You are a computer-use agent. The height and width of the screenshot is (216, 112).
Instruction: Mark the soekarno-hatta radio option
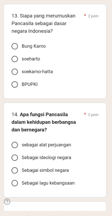(x=15, y=72)
